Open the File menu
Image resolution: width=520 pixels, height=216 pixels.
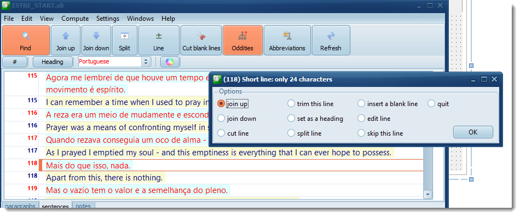point(9,19)
